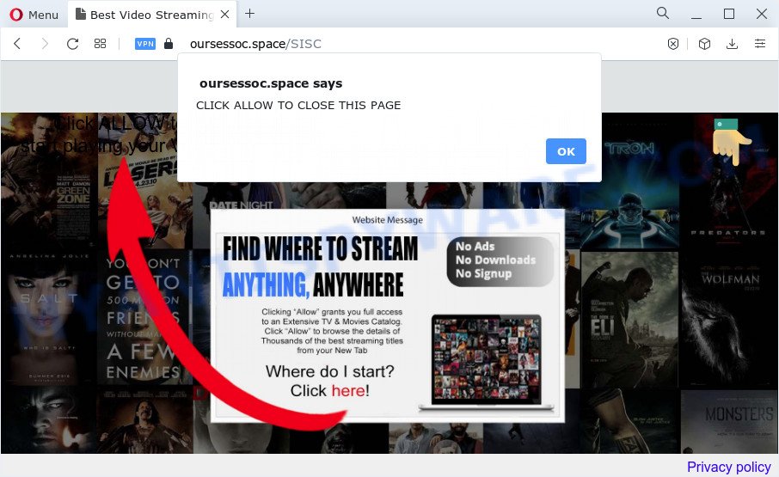The height and width of the screenshot is (477, 779).
Task: Maximize the Opera window
Action: tap(729, 14)
